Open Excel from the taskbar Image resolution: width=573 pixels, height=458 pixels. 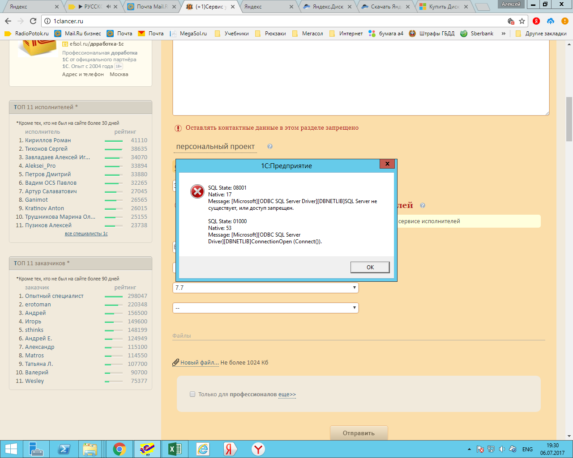[175, 449]
